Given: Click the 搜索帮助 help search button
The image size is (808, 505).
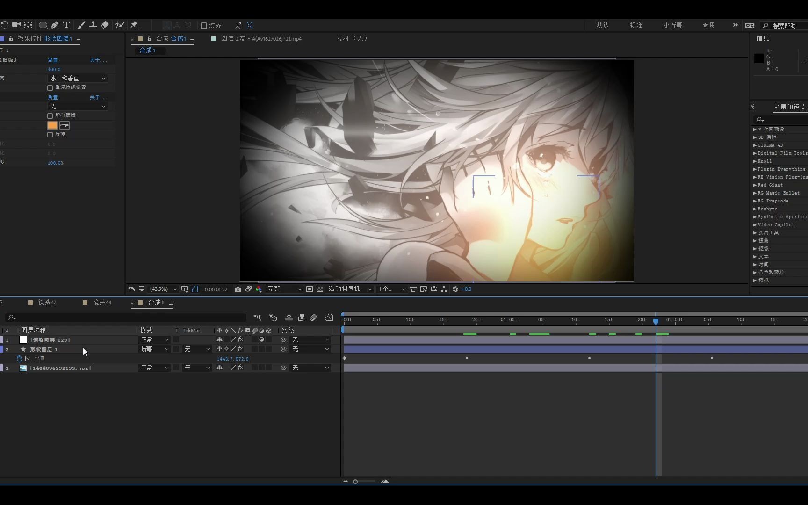Looking at the screenshot, I should coord(784,26).
